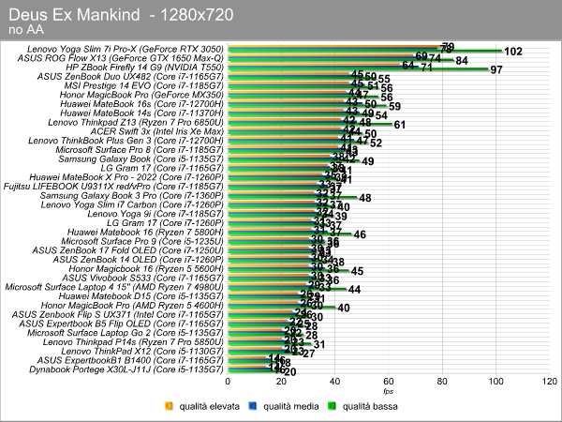Select Honor MagicBook Pro (AMD Ryzen 5 4600H) label
The width and height of the screenshot is (562, 422).
(132, 306)
